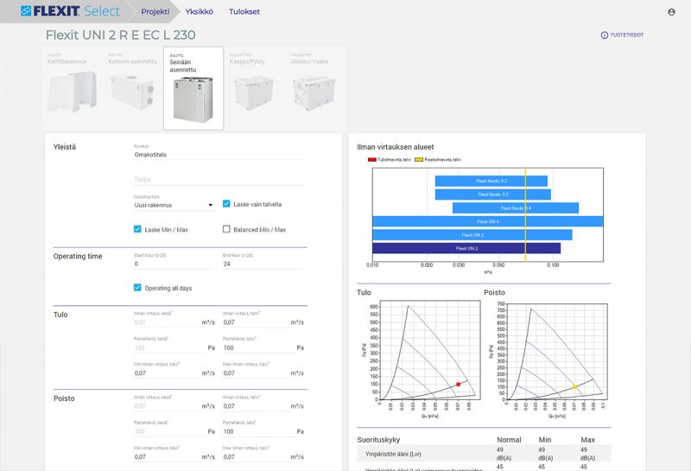Select the Kaappi/Pysty unit image
691x471 pixels.
pyautogui.click(x=254, y=92)
